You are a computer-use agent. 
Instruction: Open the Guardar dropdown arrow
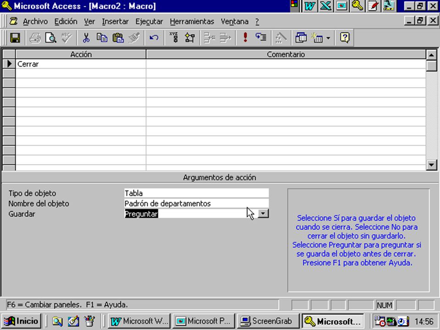(263, 214)
